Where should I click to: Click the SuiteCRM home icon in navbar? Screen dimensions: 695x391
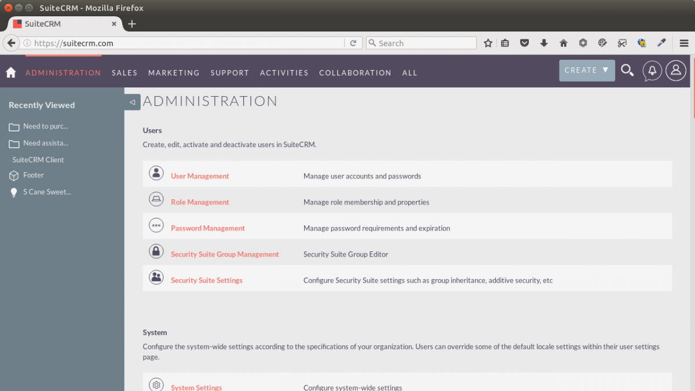(10, 71)
